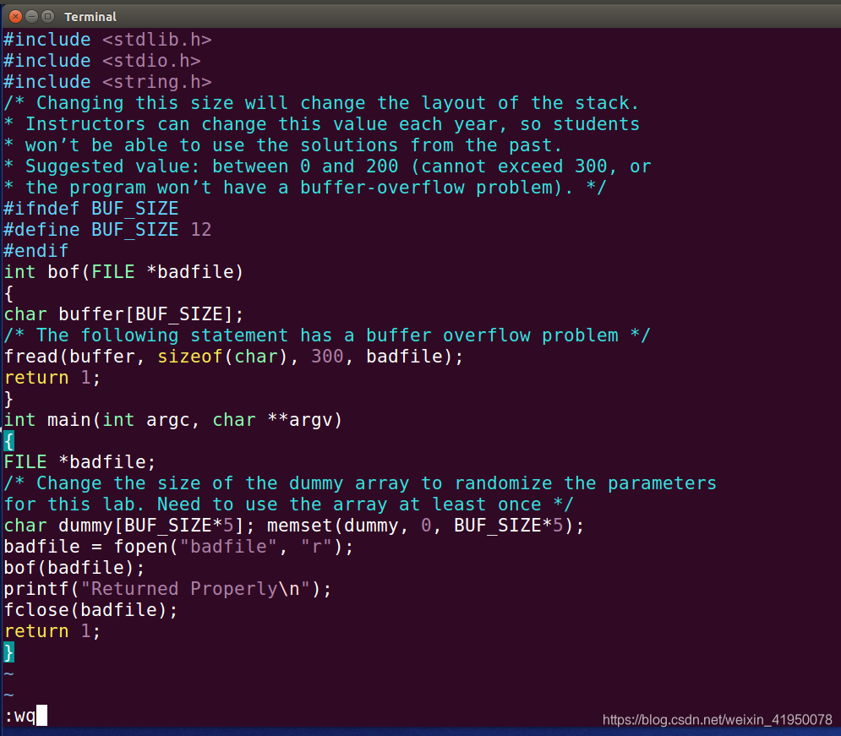Image resolution: width=841 pixels, height=736 pixels.
Task: Click the #include <stdio.h> line
Action: coord(101,60)
